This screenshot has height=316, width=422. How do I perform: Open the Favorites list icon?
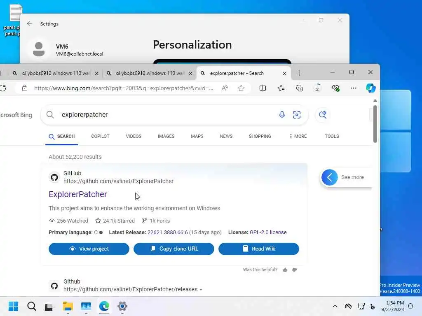pyautogui.click(x=281, y=88)
